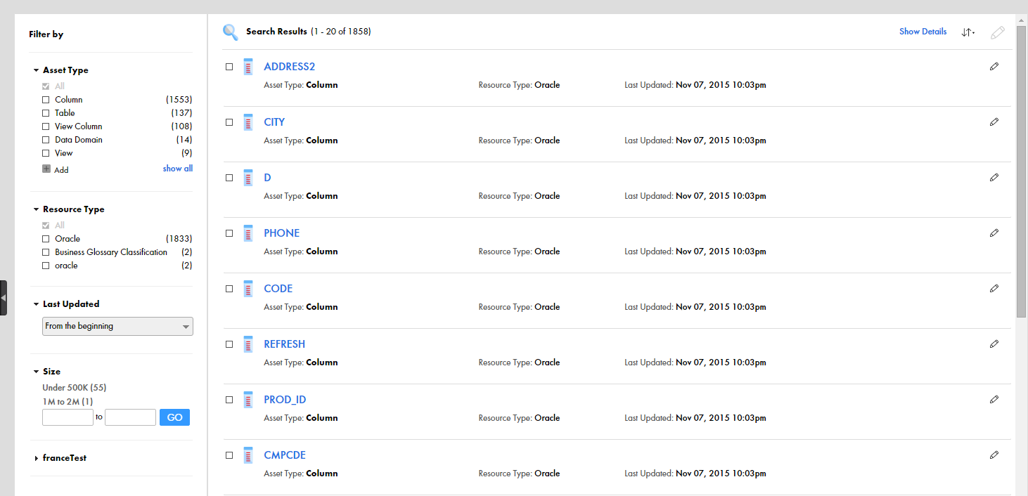Click the column icon beside ADDRESS2
The width and height of the screenshot is (1028, 496).
click(248, 67)
